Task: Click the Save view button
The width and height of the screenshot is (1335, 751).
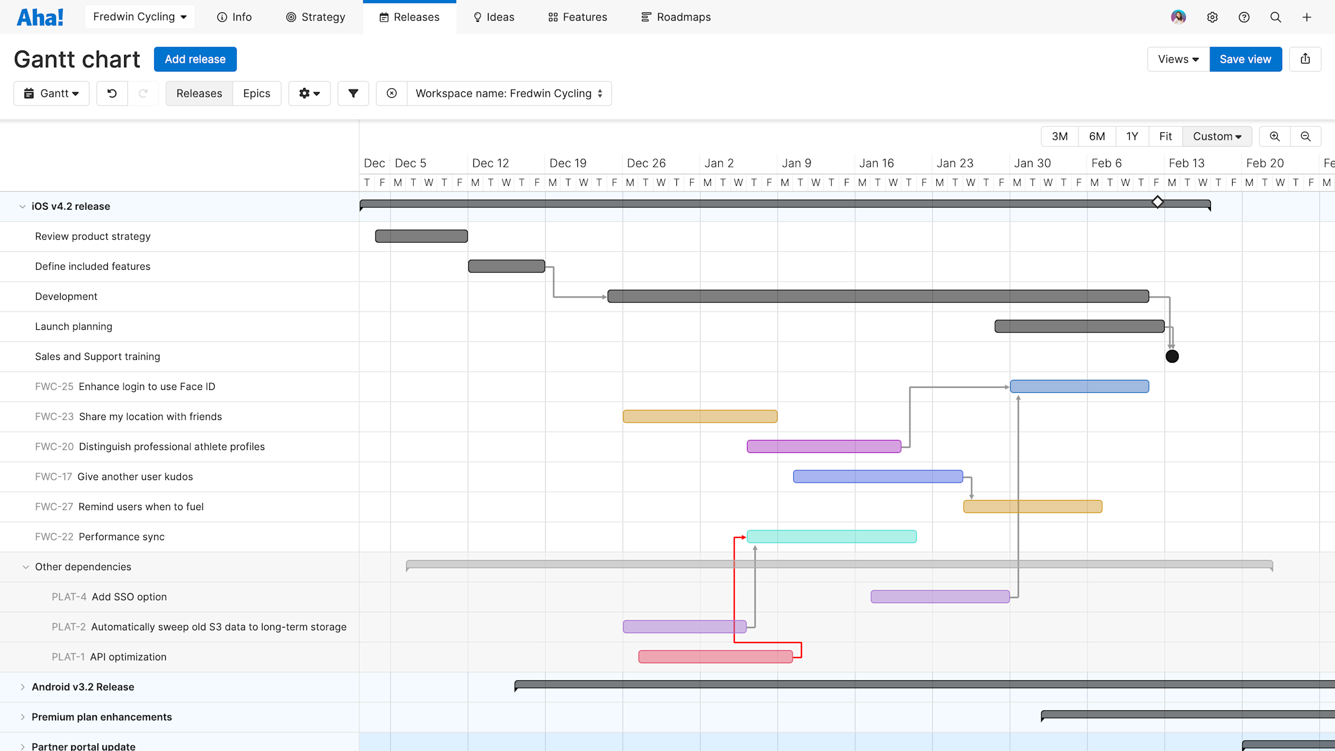Action: (1245, 59)
